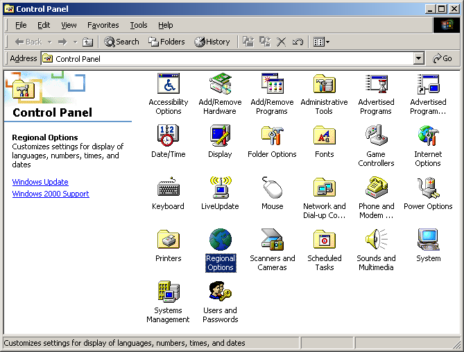
Task: Select Scheduled Tasks icon
Action: click(325, 240)
